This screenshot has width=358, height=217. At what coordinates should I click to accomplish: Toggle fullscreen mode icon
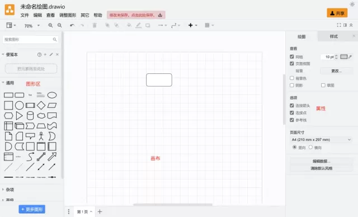[339, 25]
